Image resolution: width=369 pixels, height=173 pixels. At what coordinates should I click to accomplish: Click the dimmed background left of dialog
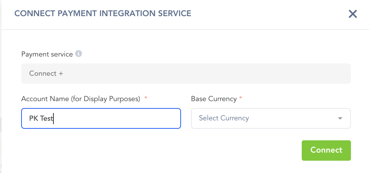click(1, 96)
